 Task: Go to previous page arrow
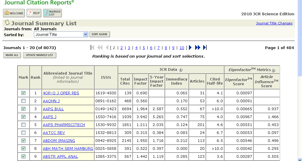pos(107,48)
